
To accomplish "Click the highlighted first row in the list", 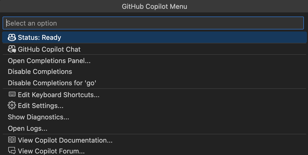I will (x=154, y=37).
